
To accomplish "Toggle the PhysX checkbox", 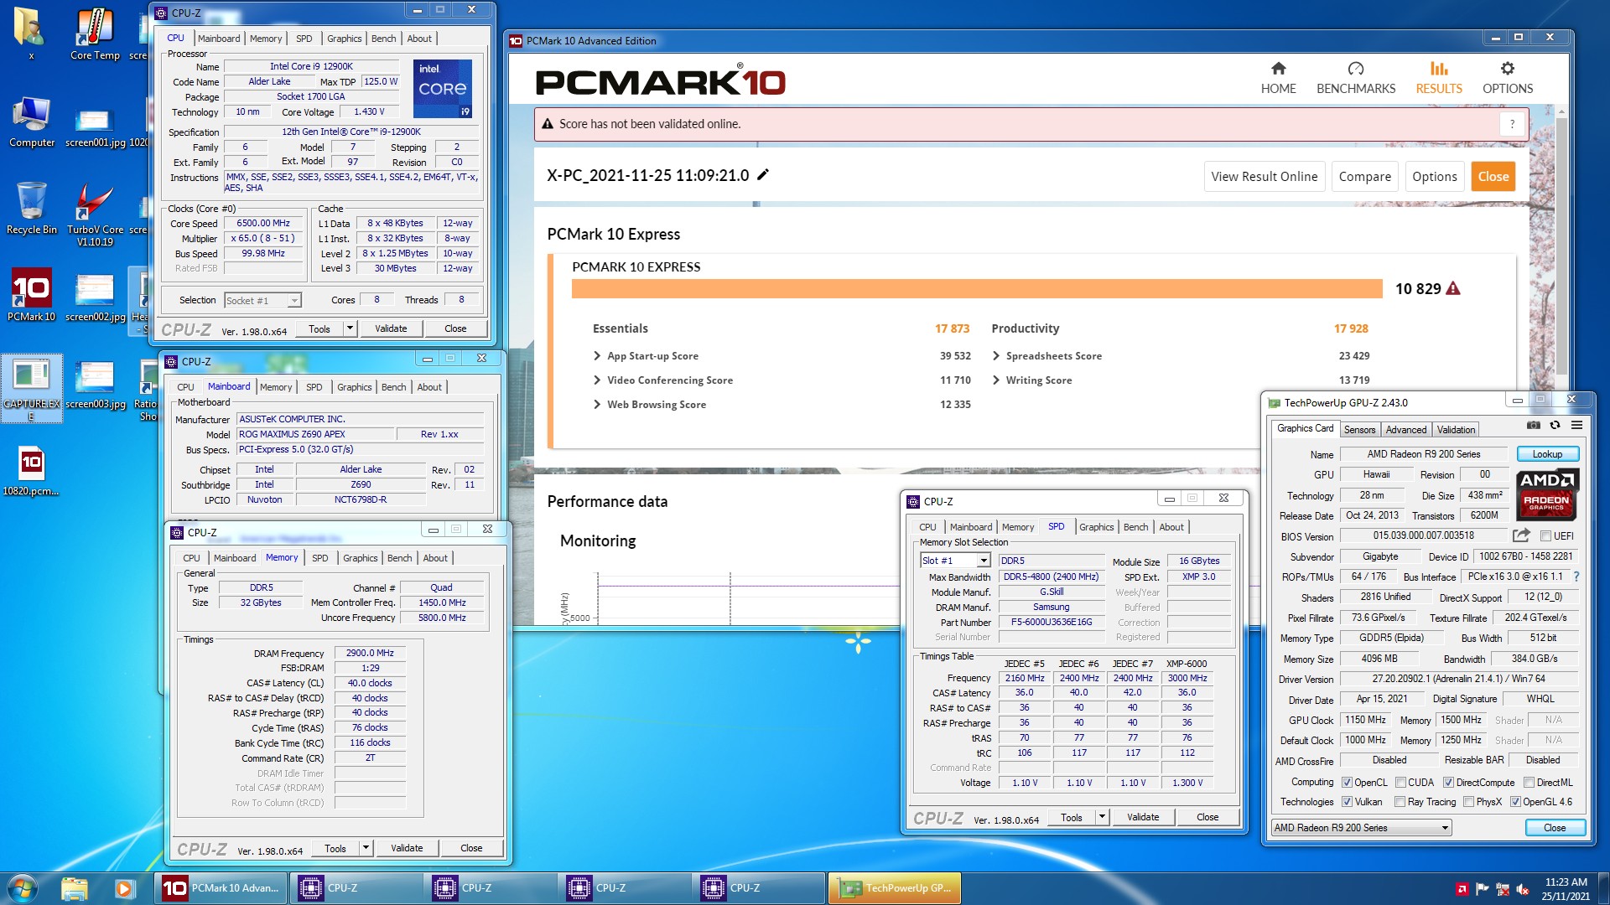I will pyautogui.click(x=1468, y=802).
